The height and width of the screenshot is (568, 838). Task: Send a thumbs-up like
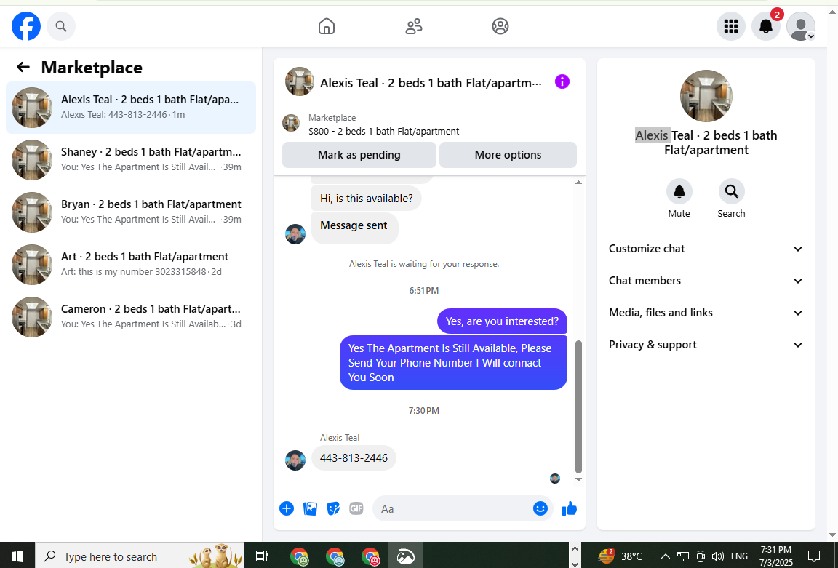point(570,508)
